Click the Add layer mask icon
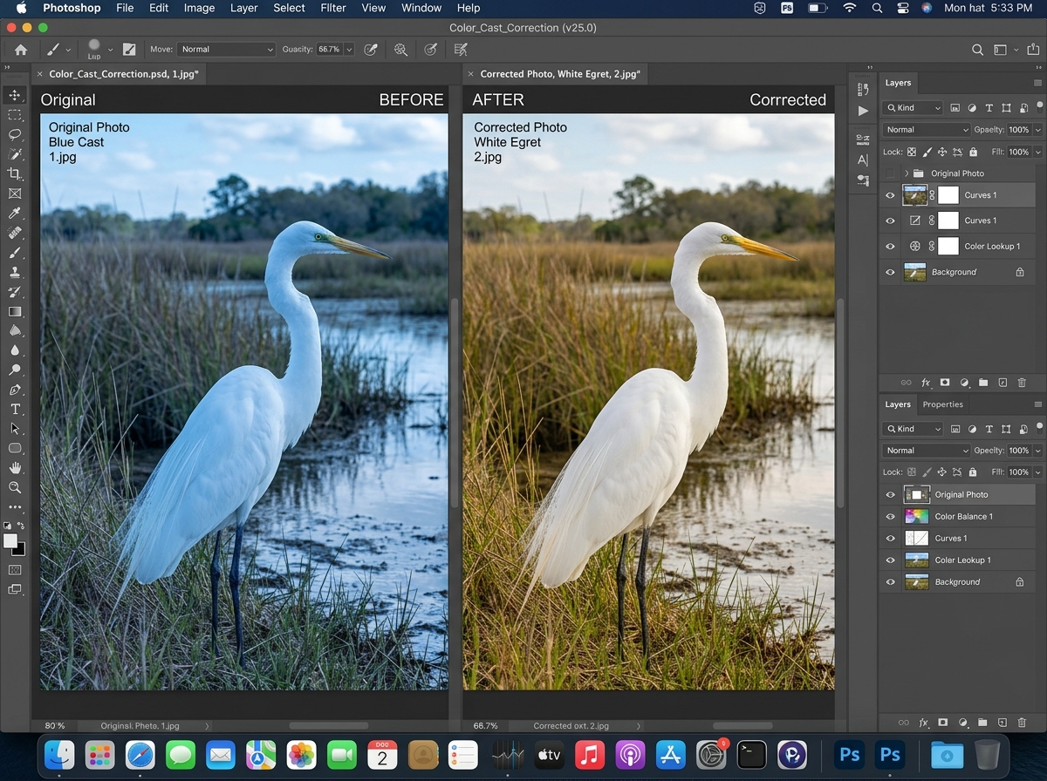Image resolution: width=1047 pixels, height=781 pixels. click(945, 383)
